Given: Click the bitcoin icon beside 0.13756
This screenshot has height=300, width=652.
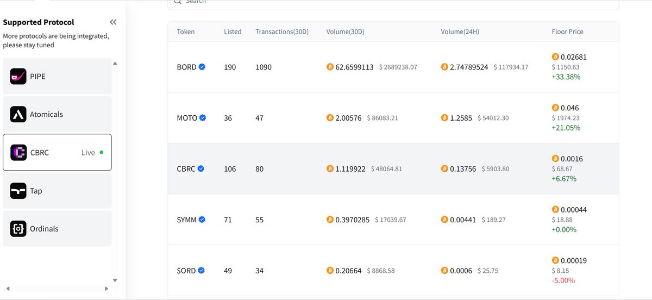Looking at the screenshot, I should (444, 168).
